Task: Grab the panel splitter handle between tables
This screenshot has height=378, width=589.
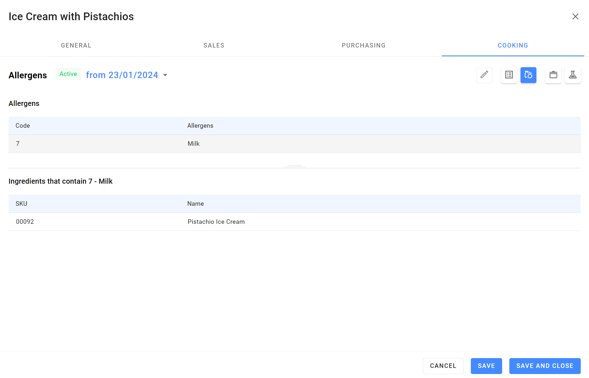Action: (x=294, y=166)
